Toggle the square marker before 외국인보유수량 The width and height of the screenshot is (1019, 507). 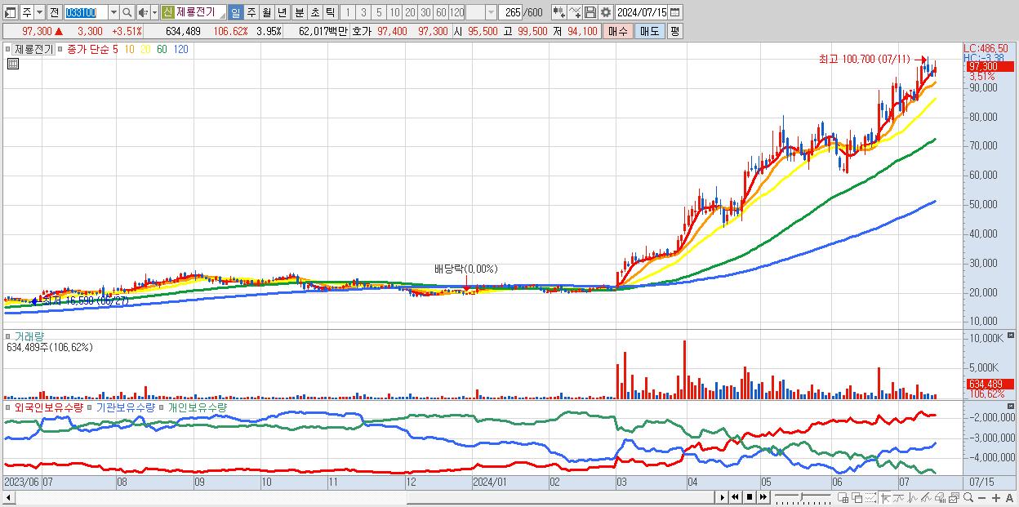(9, 407)
